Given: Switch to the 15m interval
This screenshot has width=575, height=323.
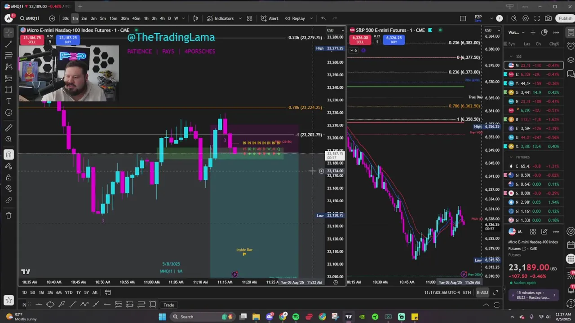Looking at the screenshot, I should (x=113, y=18).
